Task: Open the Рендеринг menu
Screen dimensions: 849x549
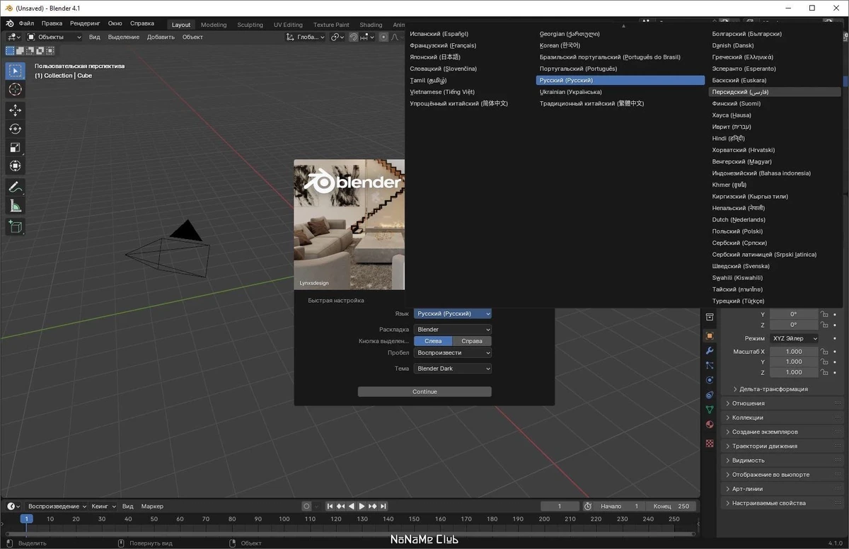Action: [85, 23]
